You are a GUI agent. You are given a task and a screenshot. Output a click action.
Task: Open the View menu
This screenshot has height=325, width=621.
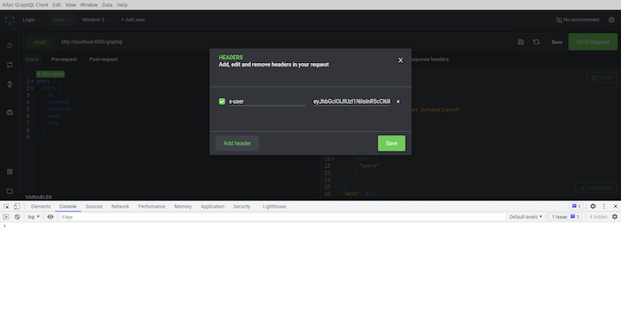[71, 5]
